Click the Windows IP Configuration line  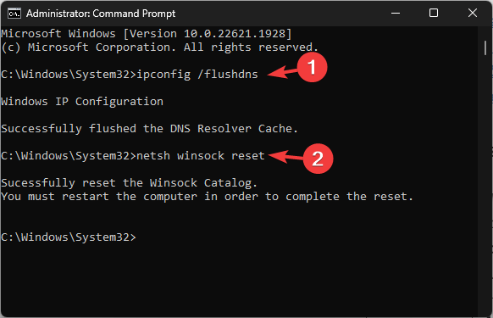pyautogui.click(x=82, y=102)
